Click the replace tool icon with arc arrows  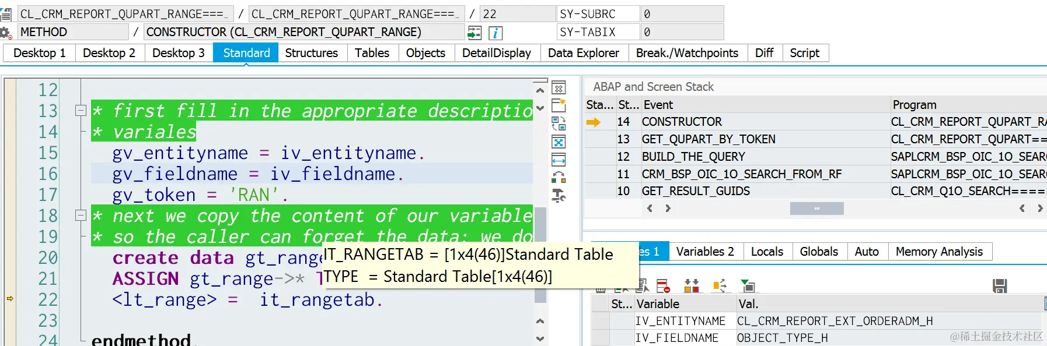(559, 178)
